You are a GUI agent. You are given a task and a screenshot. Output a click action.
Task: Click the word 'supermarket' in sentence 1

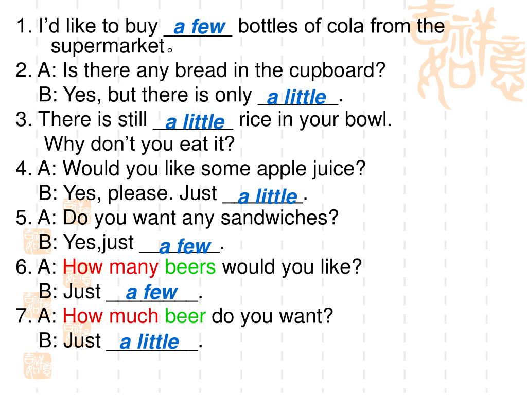click(x=108, y=46)
